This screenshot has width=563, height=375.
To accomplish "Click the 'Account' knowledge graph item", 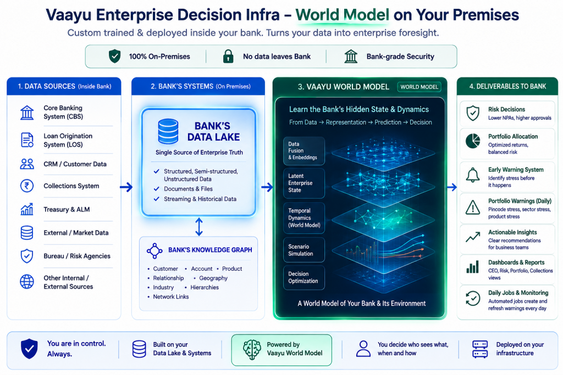I will (201, 268).
